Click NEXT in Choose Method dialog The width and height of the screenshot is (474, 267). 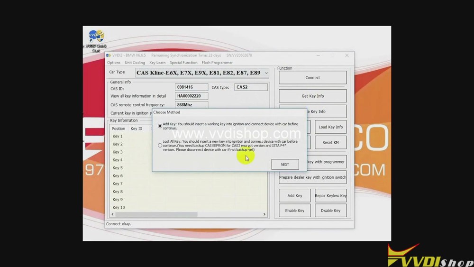(285, 165)
